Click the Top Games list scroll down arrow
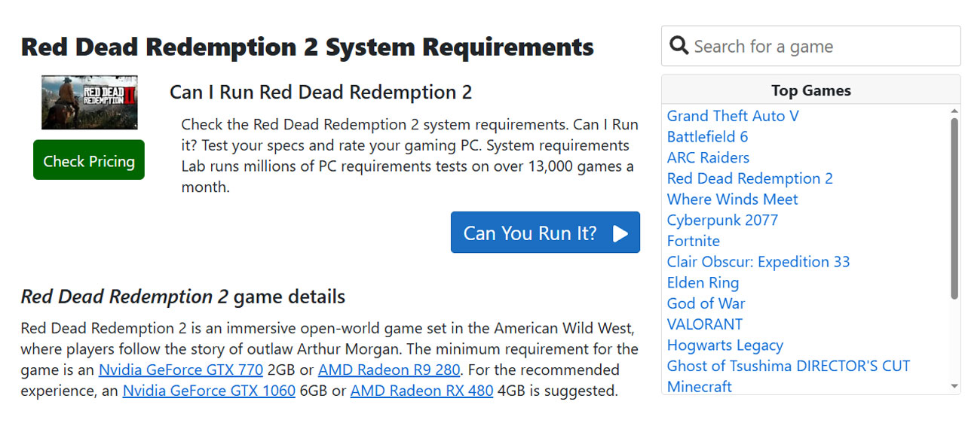The height and width of the screenshot is (429, 965). point(954,387)
